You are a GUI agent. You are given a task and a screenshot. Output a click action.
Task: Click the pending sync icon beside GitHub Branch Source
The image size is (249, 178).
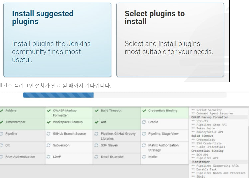48,134
